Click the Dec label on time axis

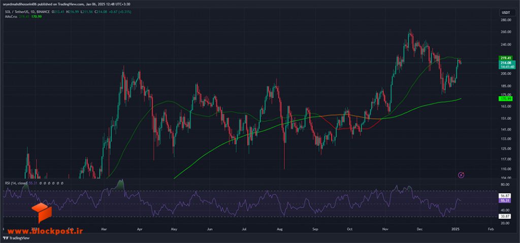tap(420, 229)
